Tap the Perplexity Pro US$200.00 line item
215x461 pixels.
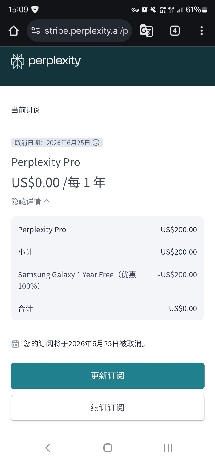tap(107, 230)
